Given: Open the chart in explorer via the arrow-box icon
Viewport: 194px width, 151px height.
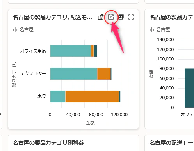Looking at the screenshot, I should [x=111, y=17].
